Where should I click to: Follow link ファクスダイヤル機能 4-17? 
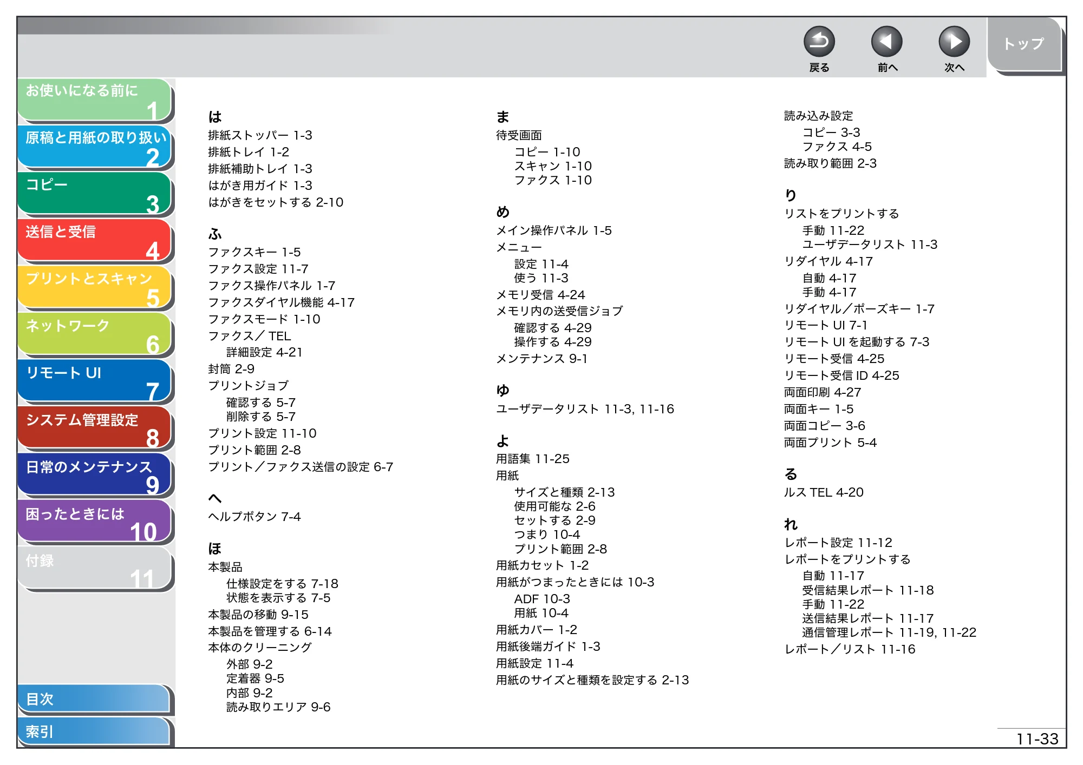[x=282, y=302]
